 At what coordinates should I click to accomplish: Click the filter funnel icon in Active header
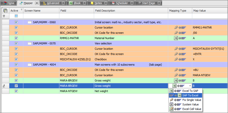(x=21, y=10)
